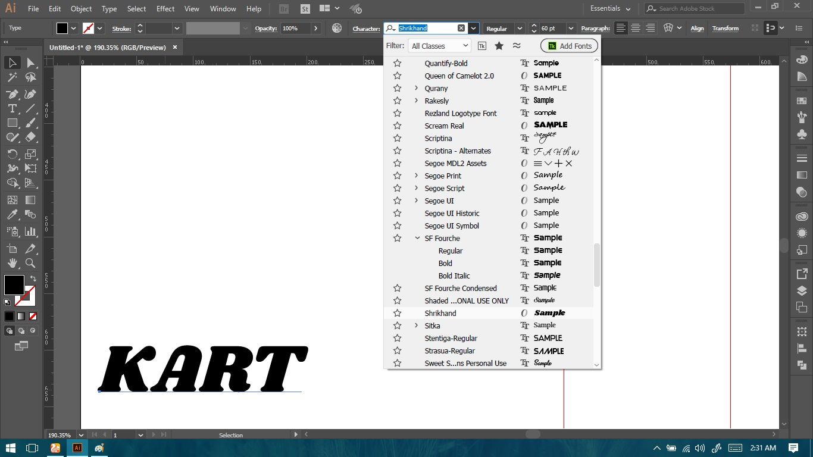Select the Pen tool
This screenshot has width=813, height=457.
(x=12, y=94)
